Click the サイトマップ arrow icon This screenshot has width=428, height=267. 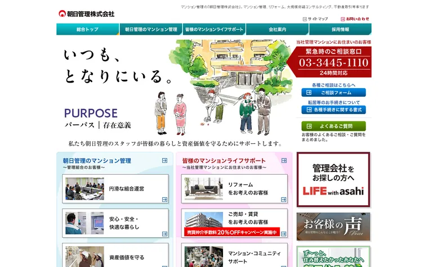point(305,19)
